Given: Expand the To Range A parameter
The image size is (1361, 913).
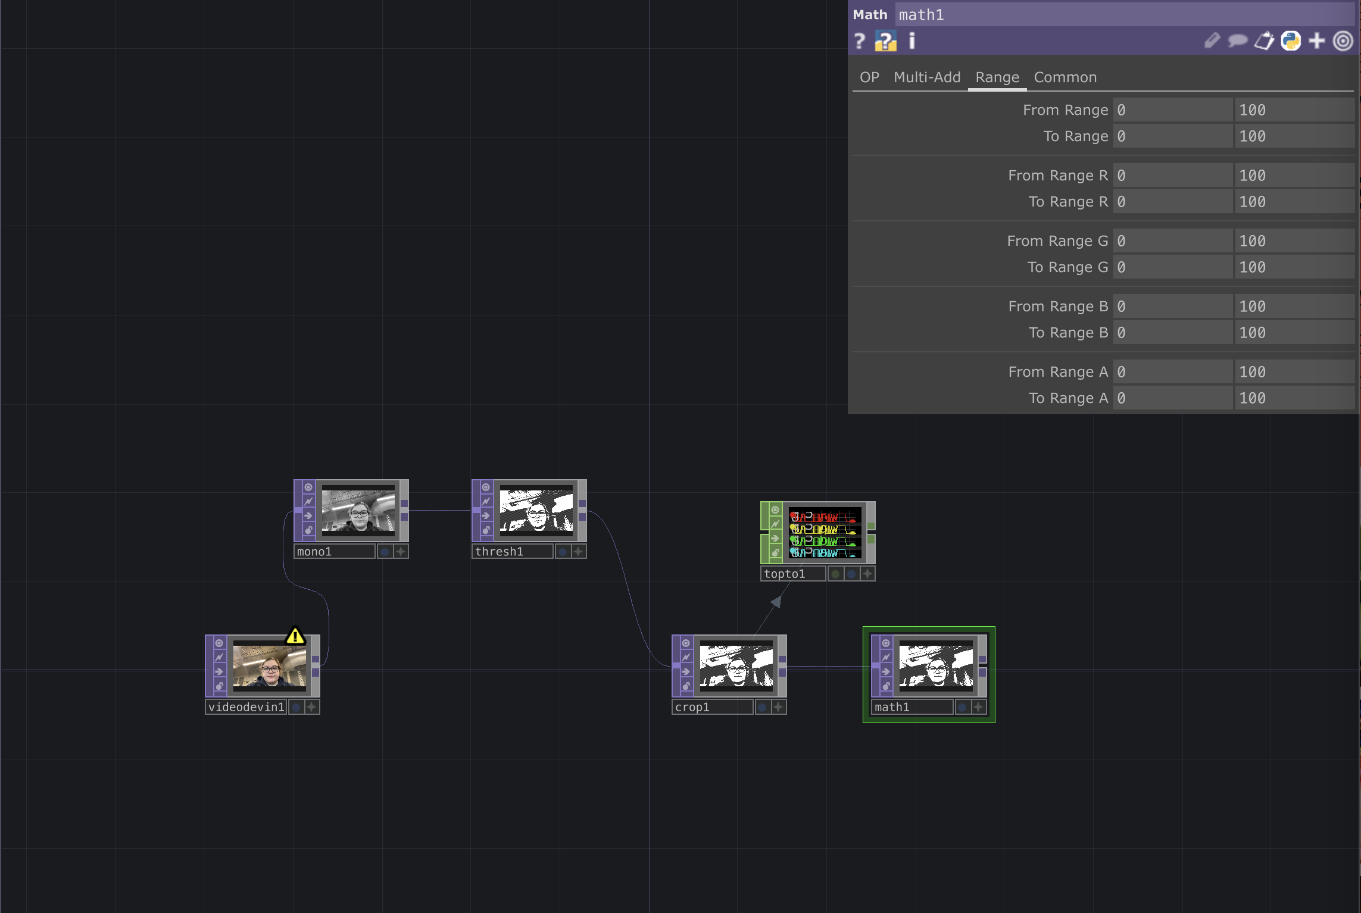Looking at the screenshot, I should tap(1068, 398).
